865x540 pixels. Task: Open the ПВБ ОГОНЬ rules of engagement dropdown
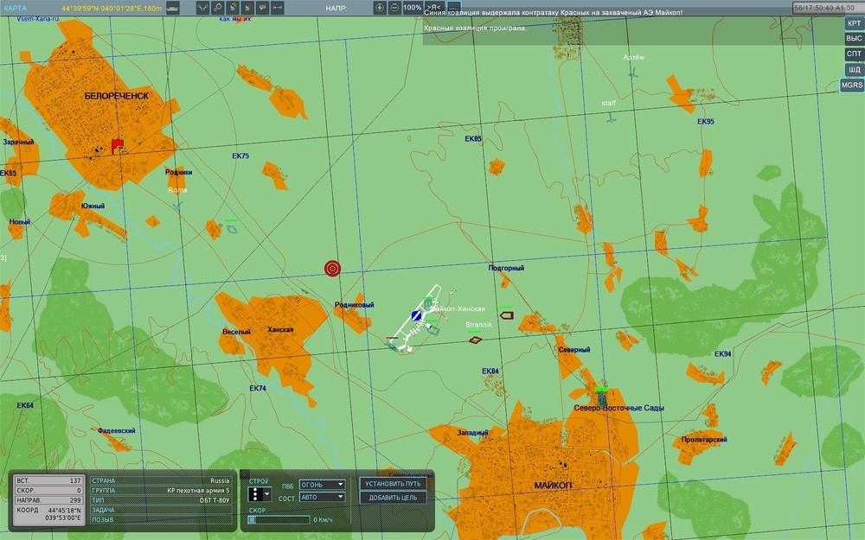[x=322, y=485]
